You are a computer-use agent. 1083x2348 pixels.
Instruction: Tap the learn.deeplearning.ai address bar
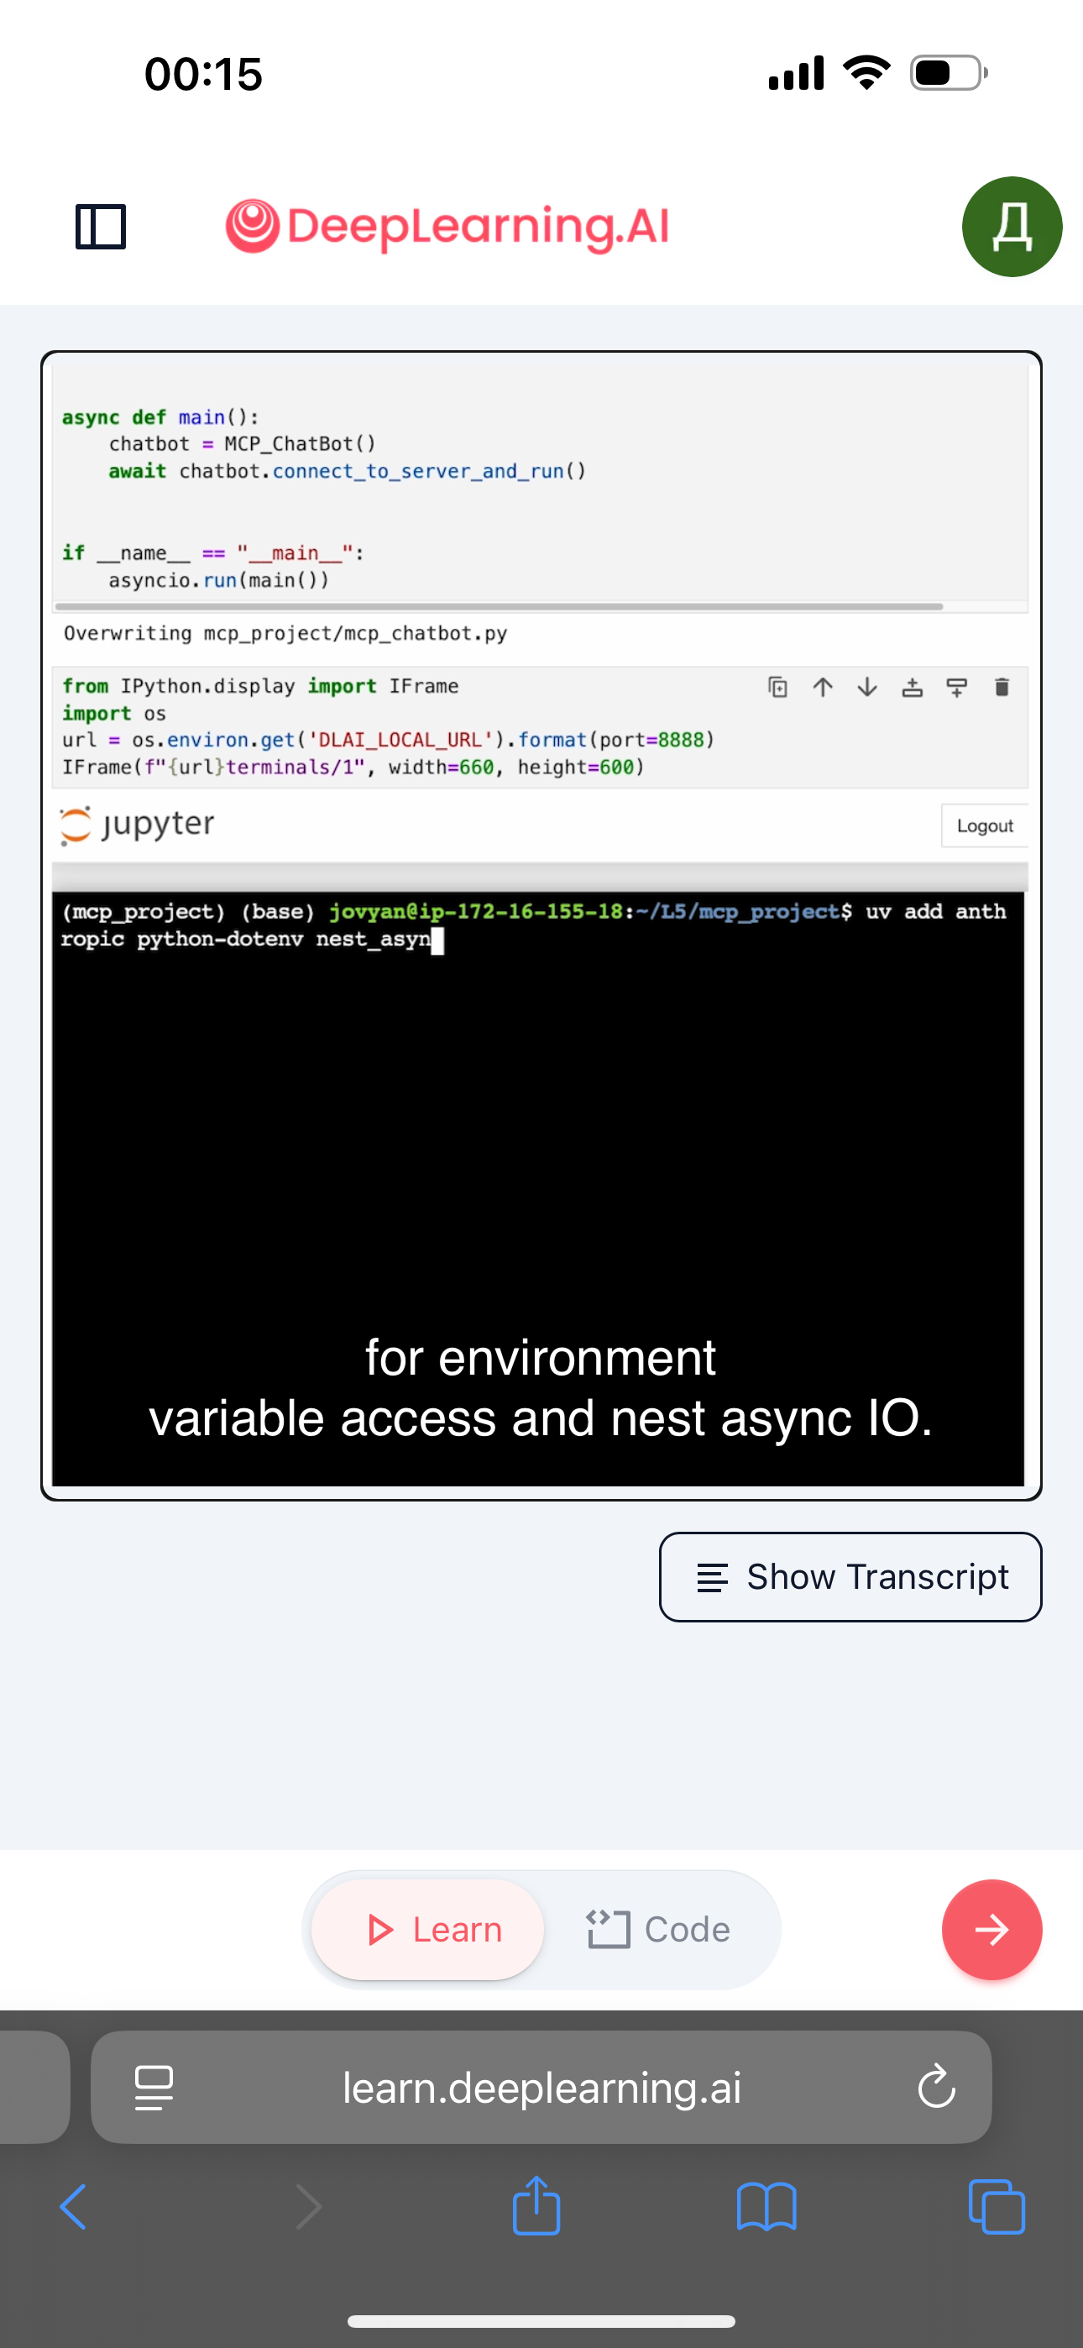pyautogui.click(x=541, y=2088)
